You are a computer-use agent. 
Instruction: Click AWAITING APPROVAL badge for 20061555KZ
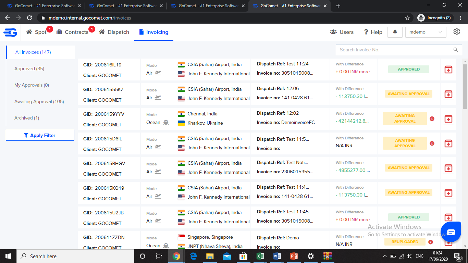coord(409,94)
